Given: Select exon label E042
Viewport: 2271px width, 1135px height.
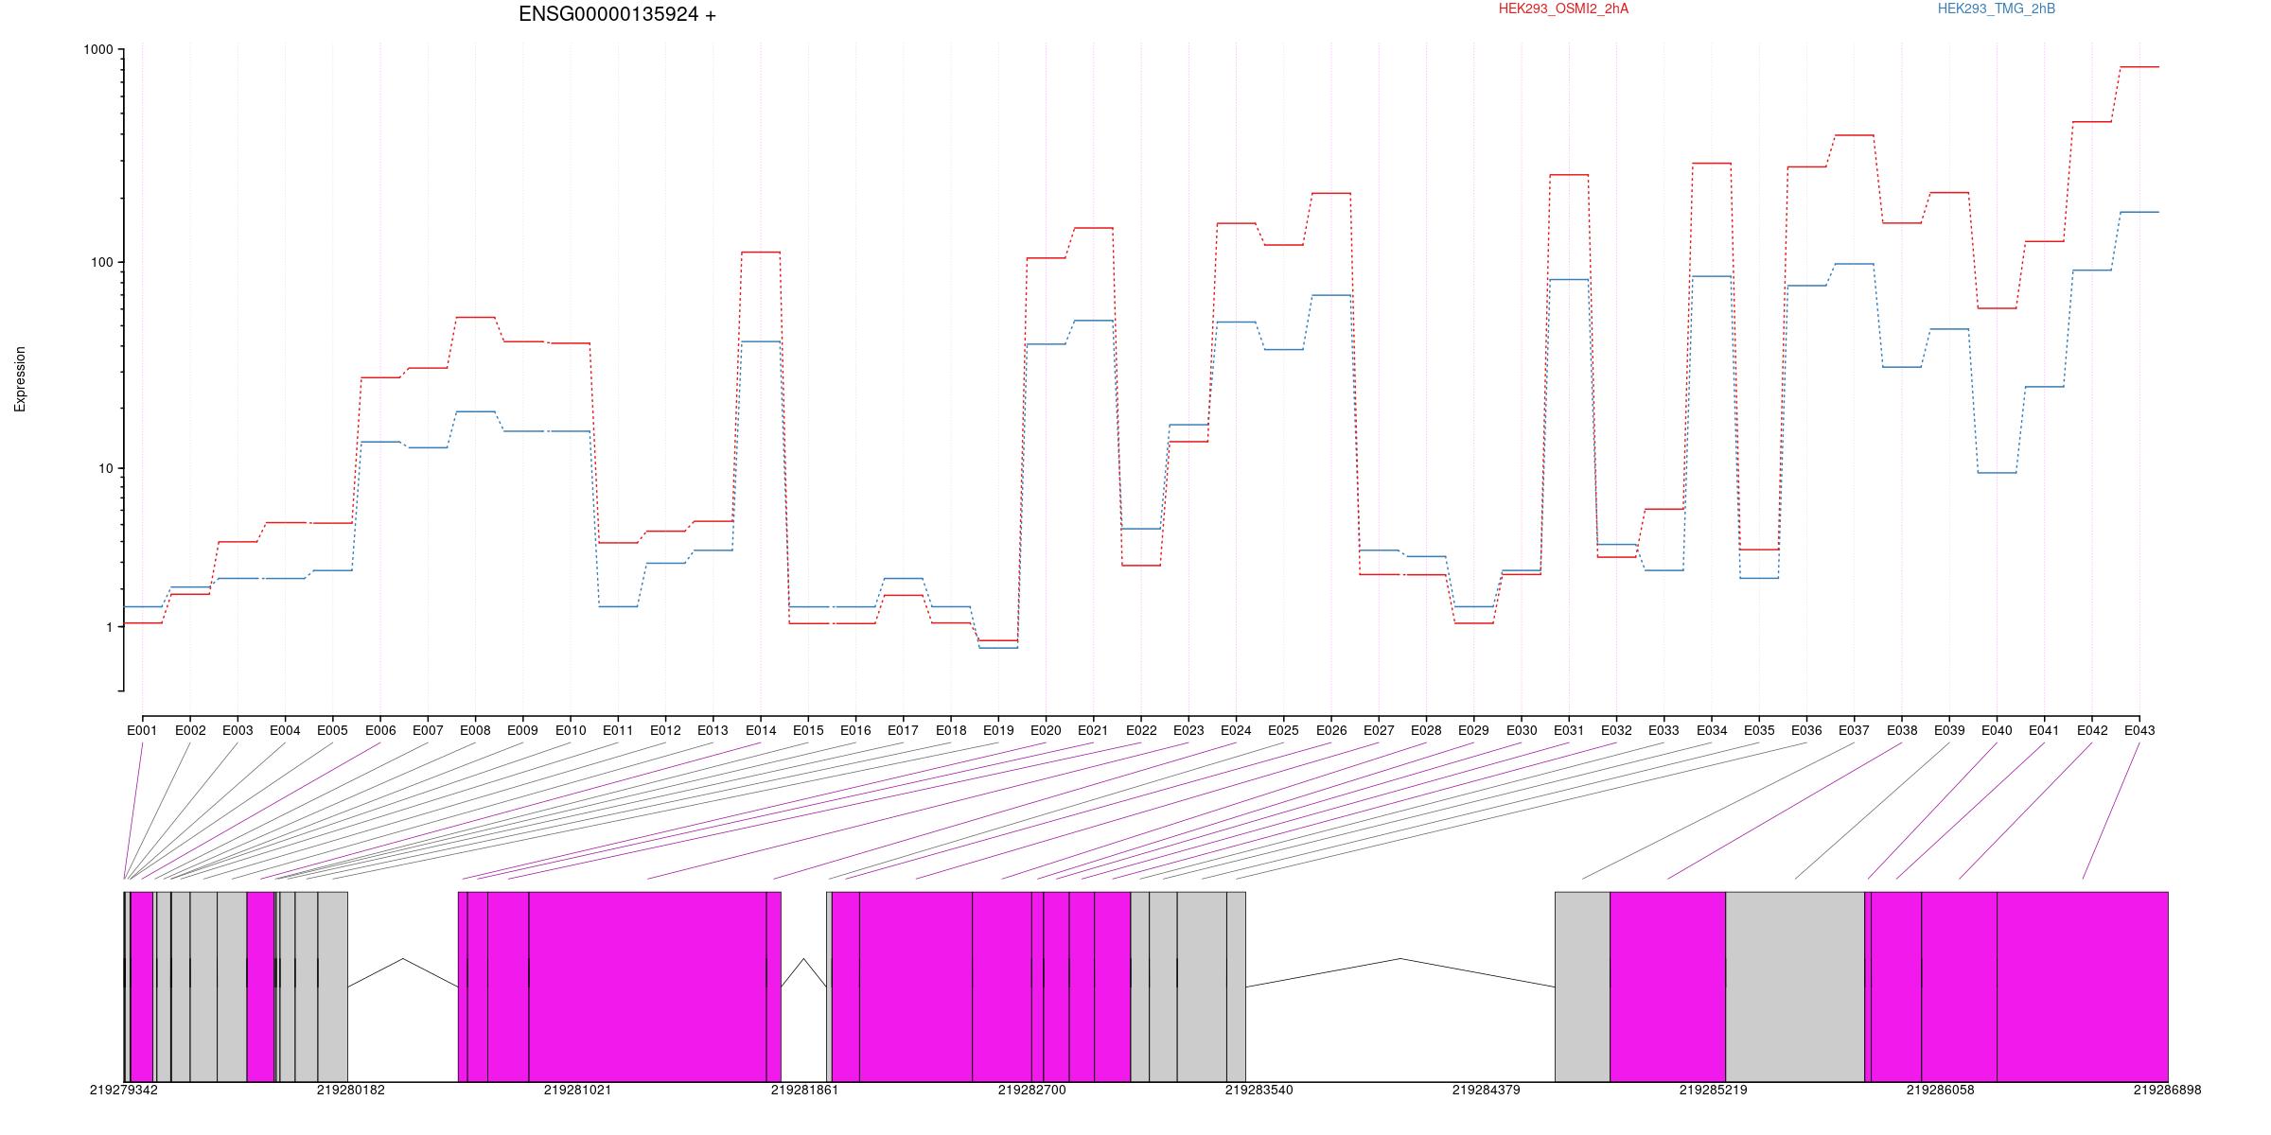Looking at the screenshot, I should tap(2092, 730).
